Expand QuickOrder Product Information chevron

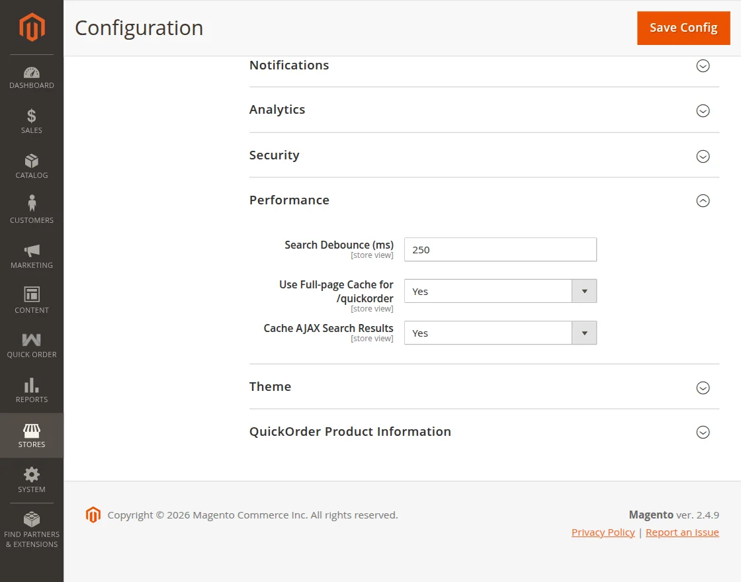point(703,433)
